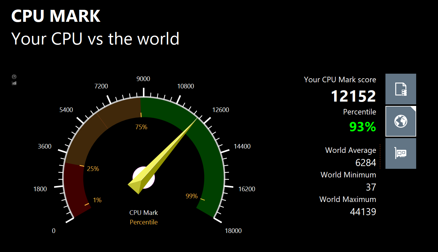Click the 75% percentile marker label
The image size is (438, 252).
pyautogui.click(x=141, y=127)
